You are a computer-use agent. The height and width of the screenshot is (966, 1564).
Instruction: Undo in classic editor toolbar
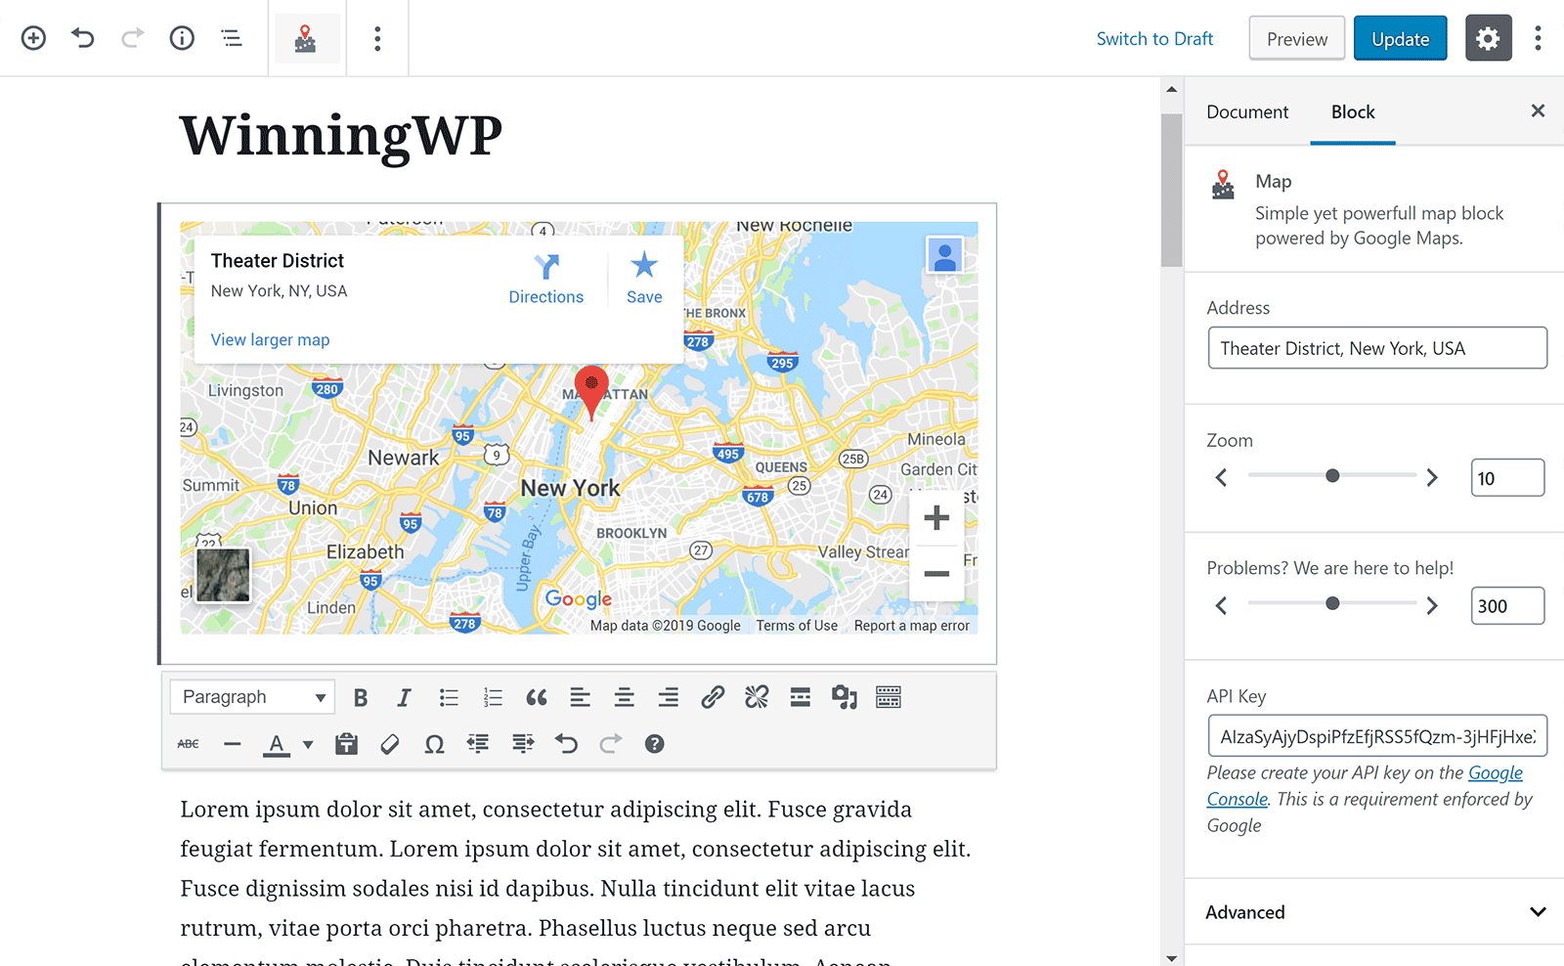coord(567,744)
